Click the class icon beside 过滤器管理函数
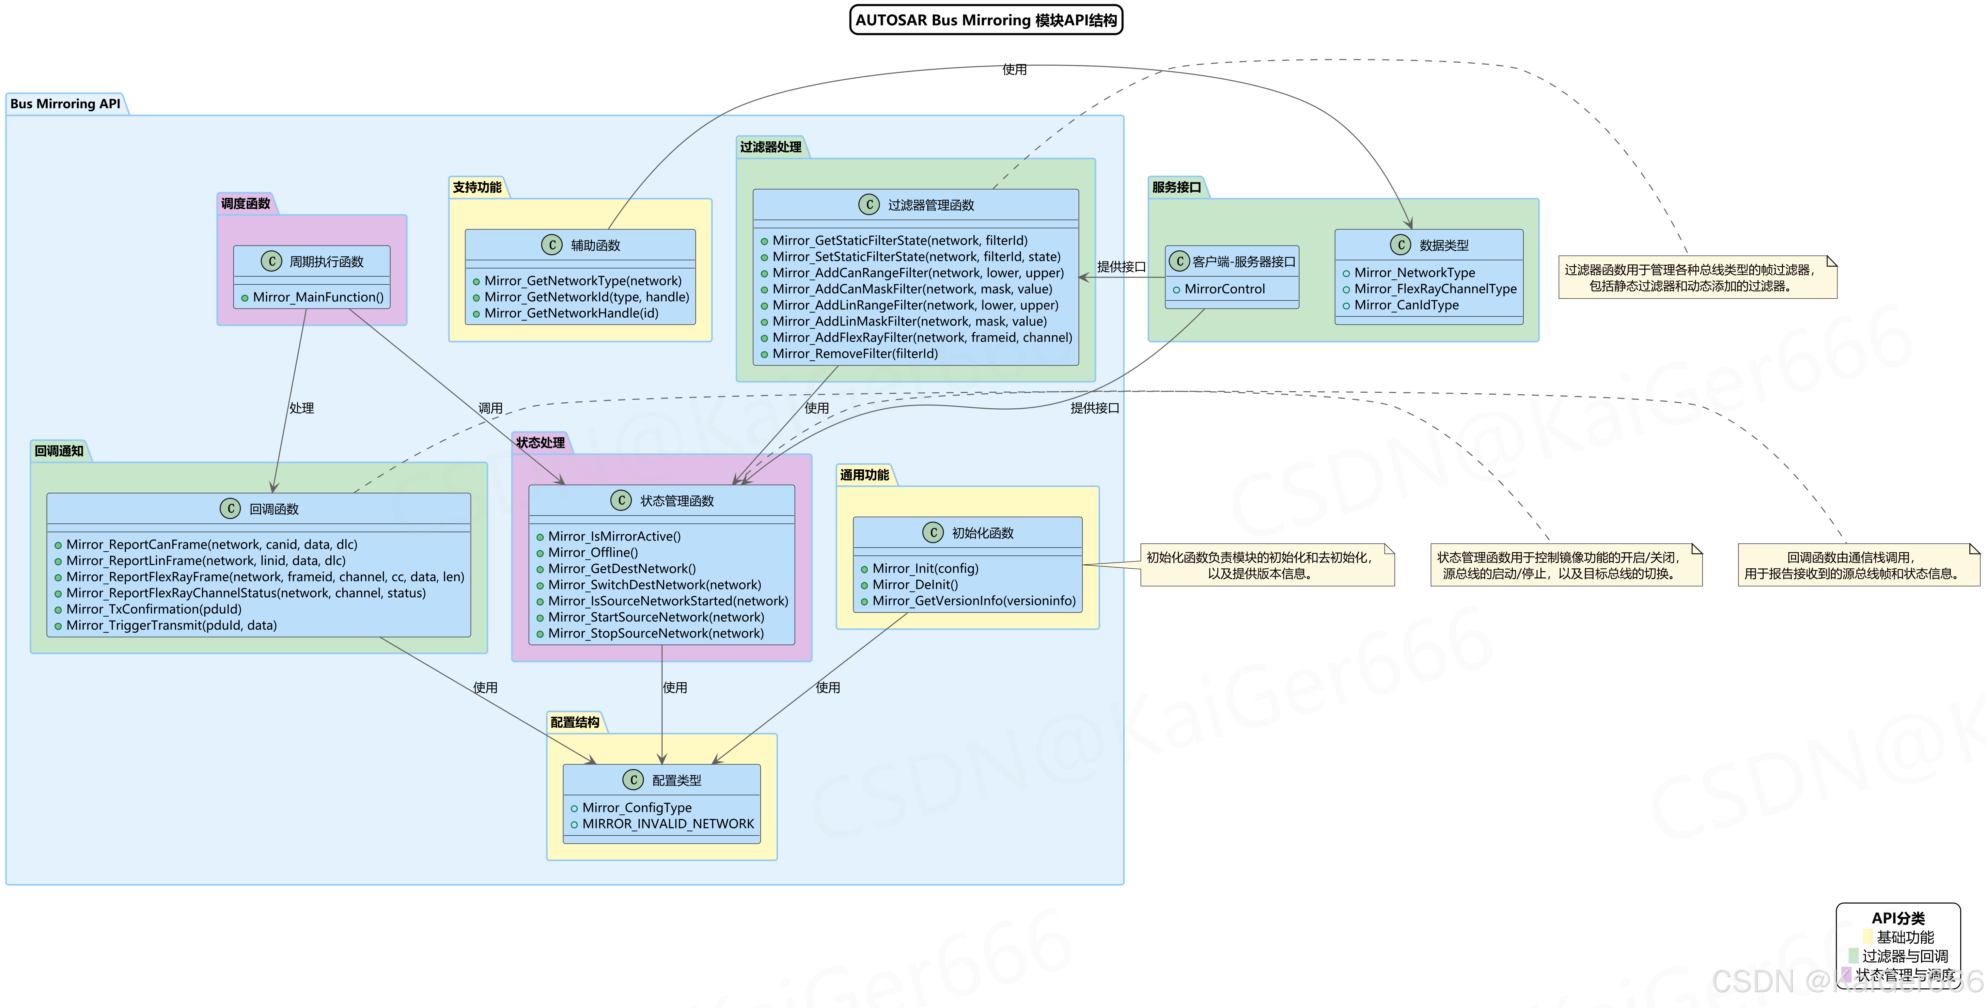This screenshot has height=1008, width=1986. click(869, 204)
